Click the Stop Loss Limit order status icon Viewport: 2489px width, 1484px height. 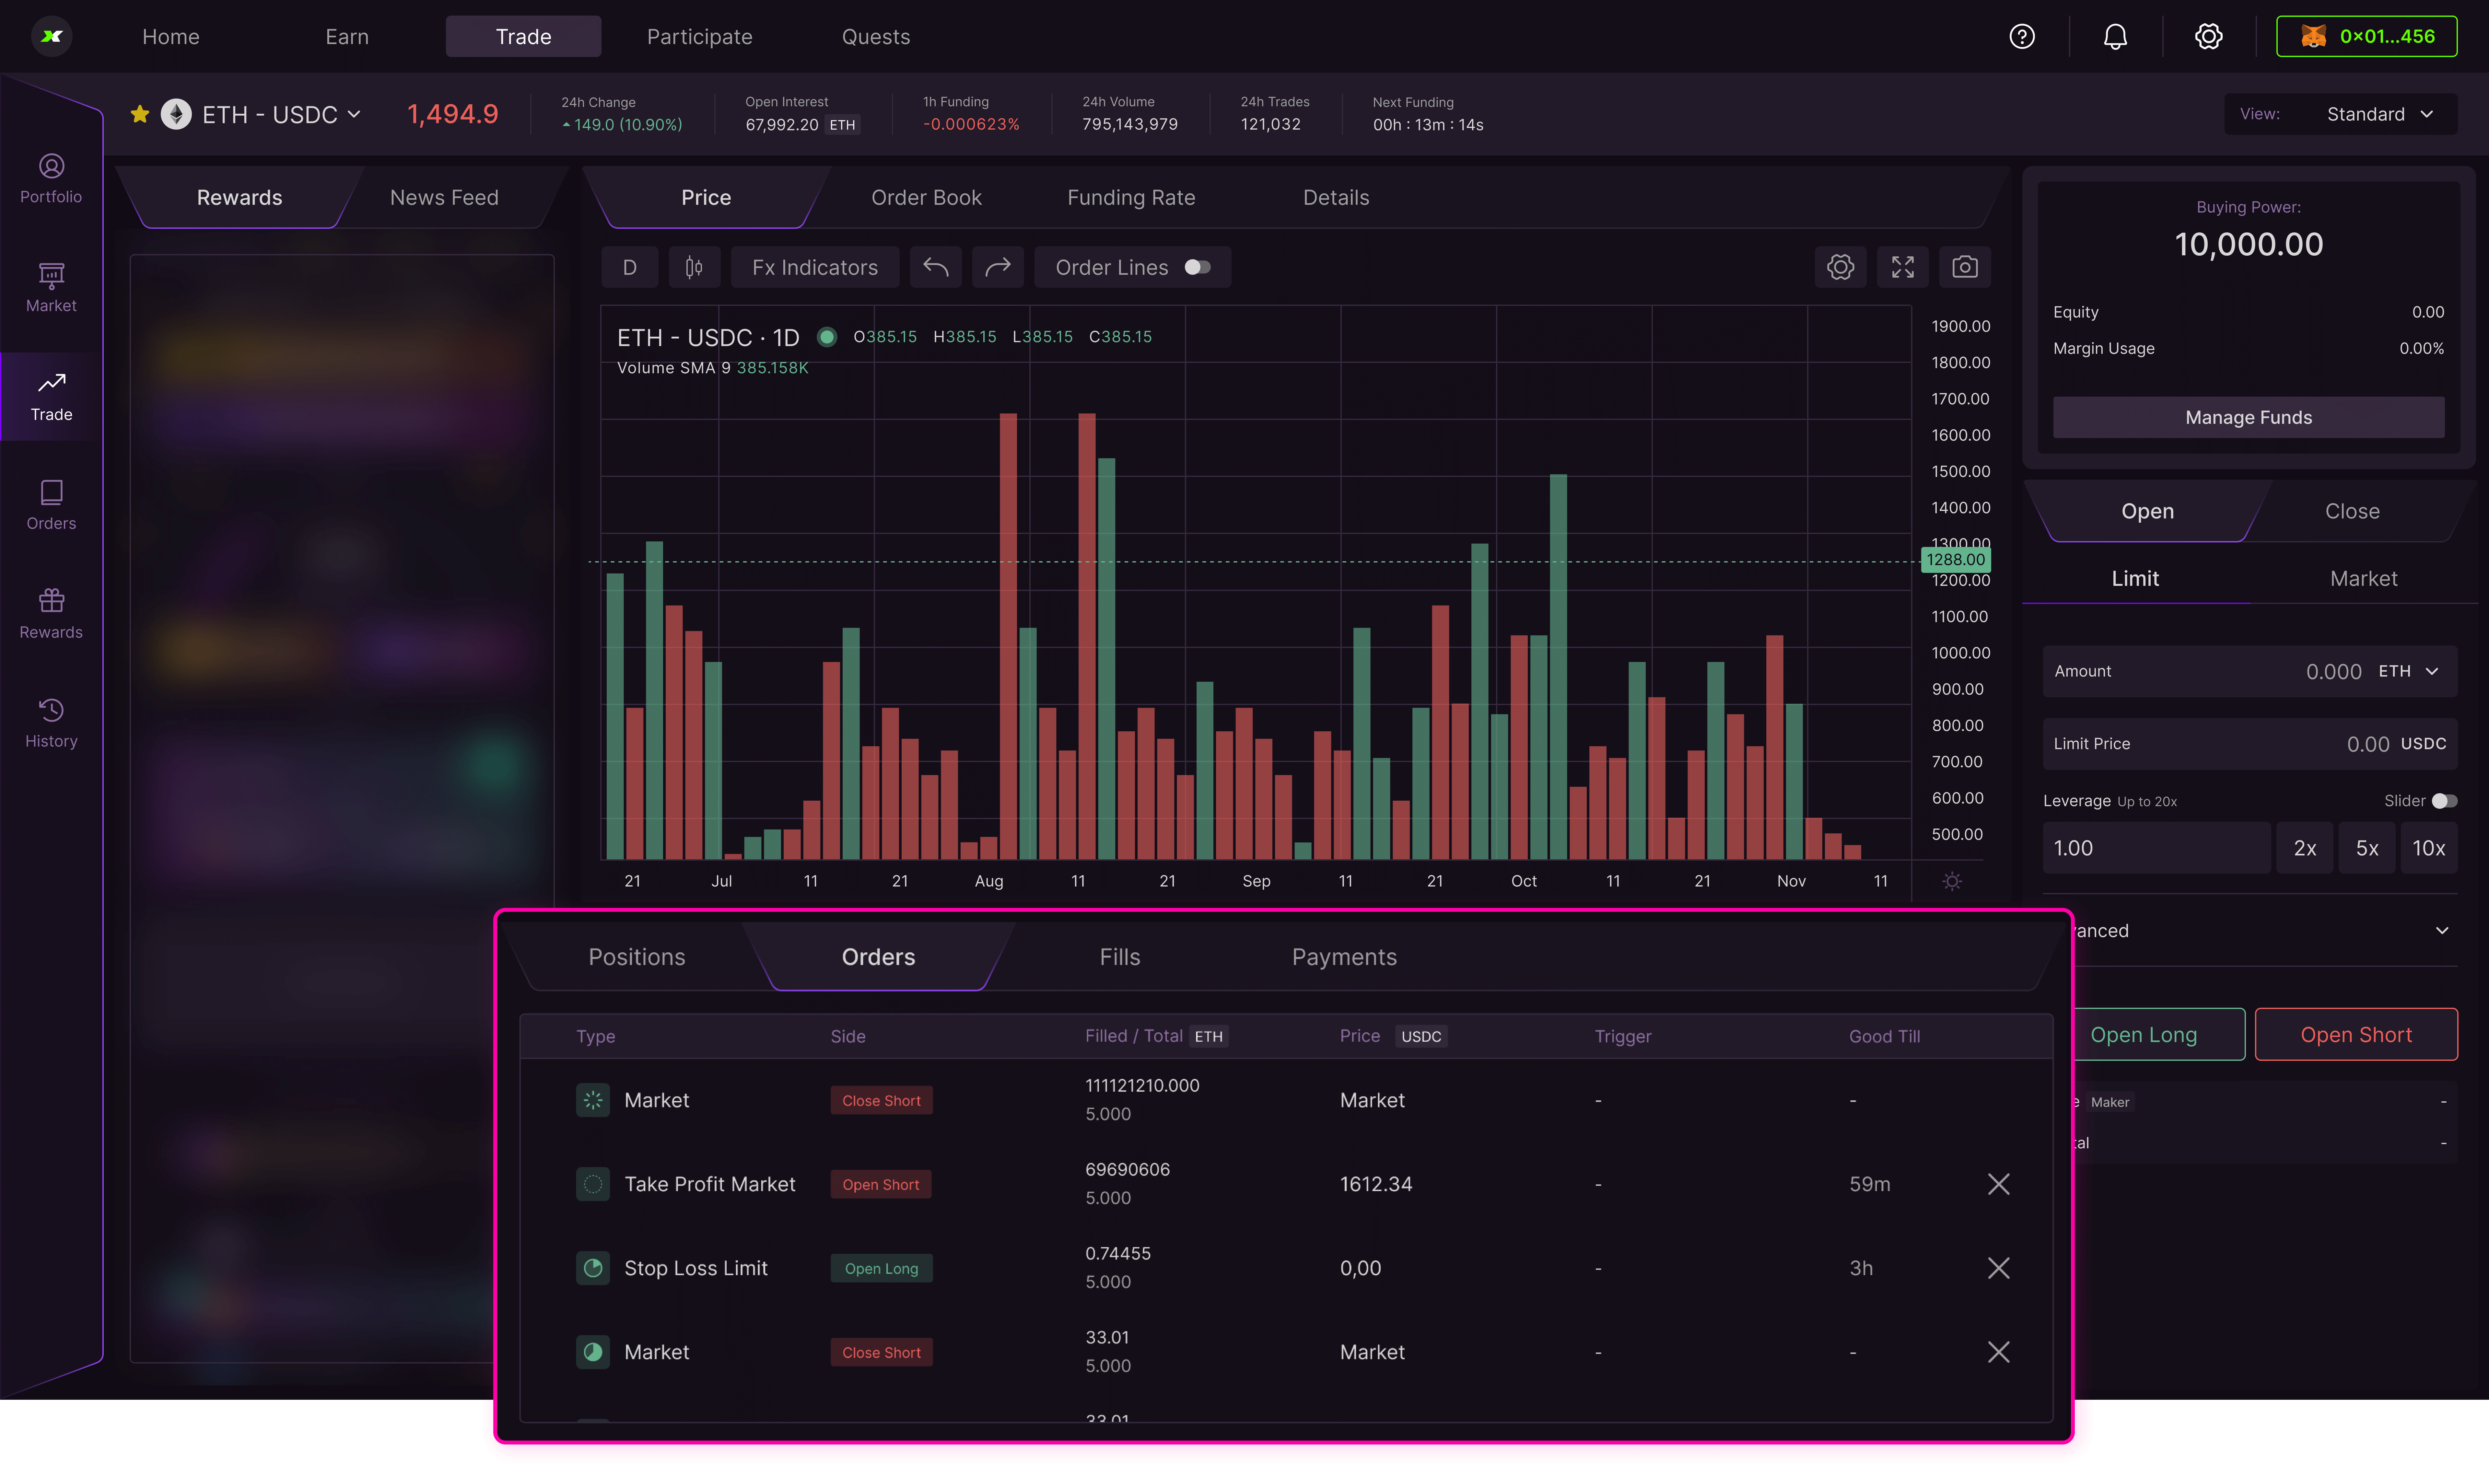[x=593, y=1268]
